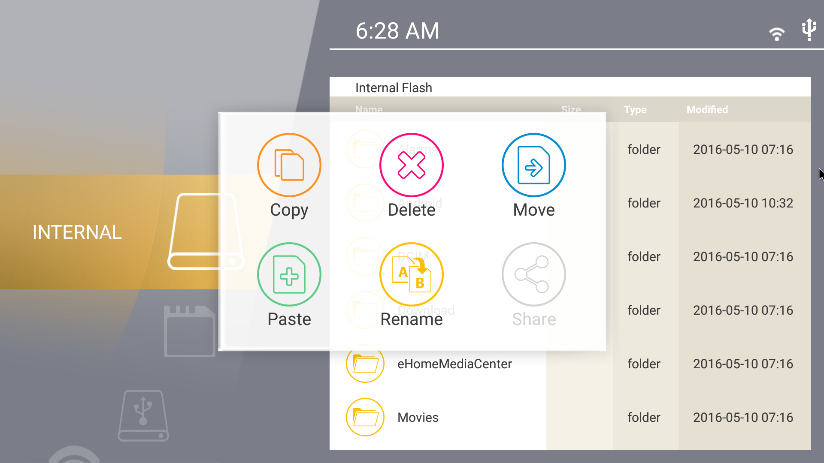Open the Movies folder icon
The height and width of the screenshot is (463, 824).
(x=365, y=417)
